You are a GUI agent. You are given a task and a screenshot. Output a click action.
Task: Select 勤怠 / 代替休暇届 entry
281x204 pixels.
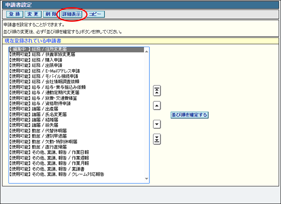(76, 131)
